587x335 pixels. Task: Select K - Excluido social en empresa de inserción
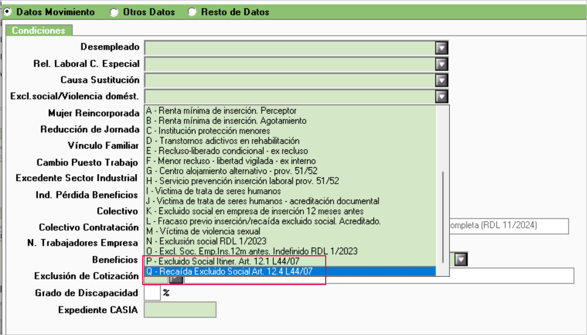point(290,211)
